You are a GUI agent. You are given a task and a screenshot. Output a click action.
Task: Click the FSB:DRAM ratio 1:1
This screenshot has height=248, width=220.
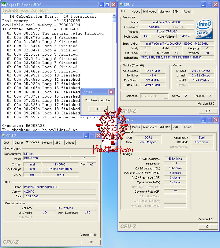pos(175,163)
